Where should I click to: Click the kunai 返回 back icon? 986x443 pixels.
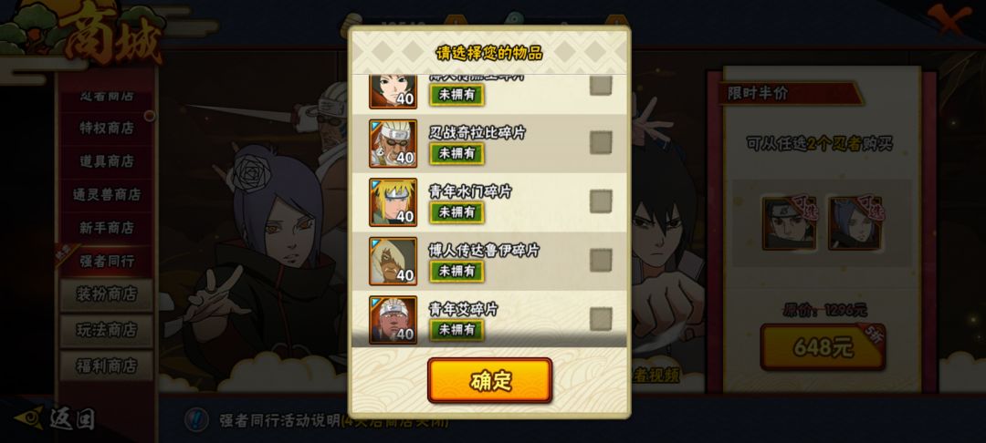[29, 417]
